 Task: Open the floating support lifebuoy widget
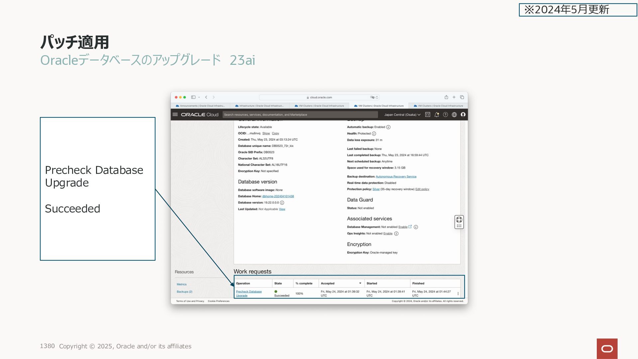click(x=459, y=220)
